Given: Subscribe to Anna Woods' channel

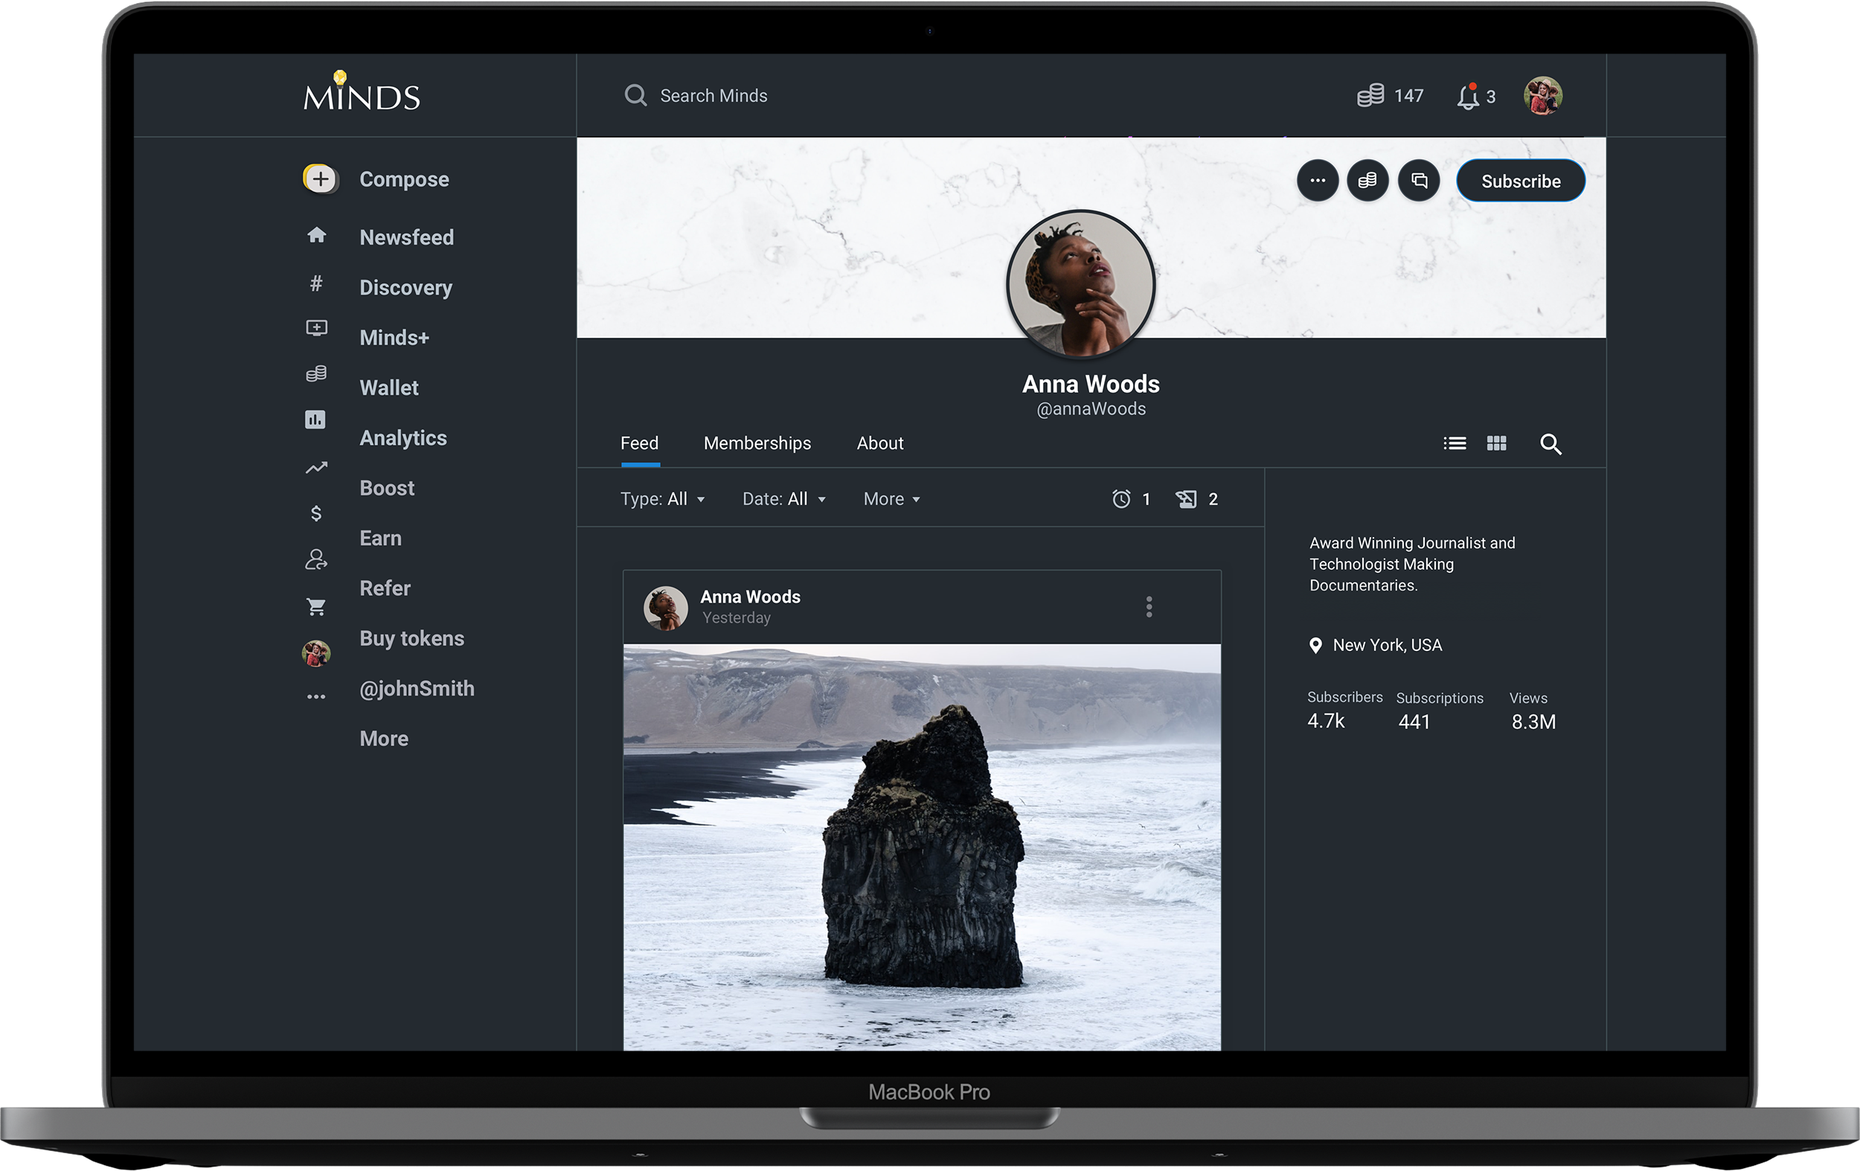Looking at the screenshot, I should point(1520,181).
